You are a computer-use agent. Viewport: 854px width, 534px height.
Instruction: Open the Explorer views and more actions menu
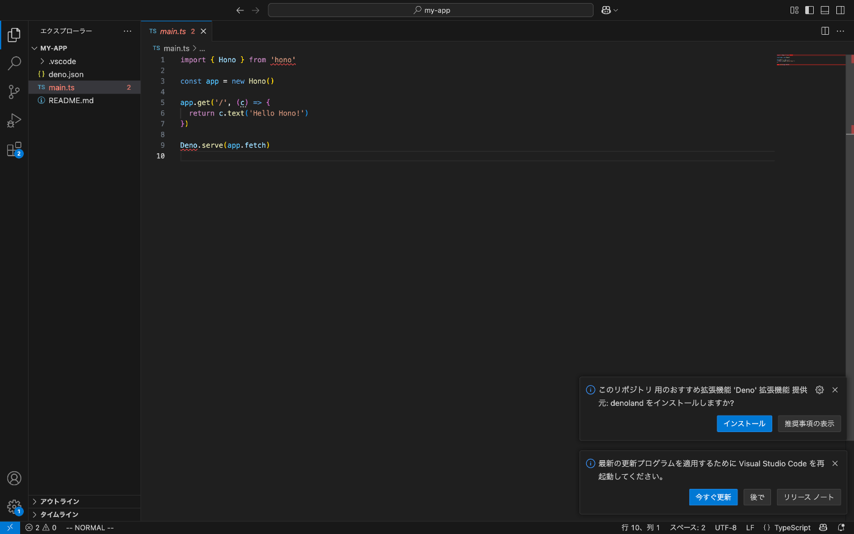coord(127,31)
